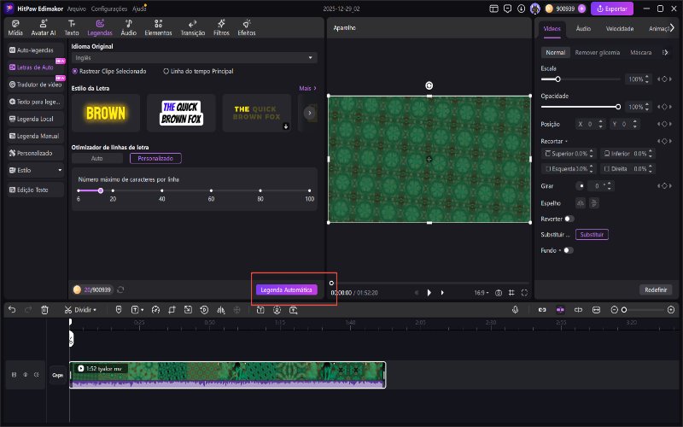
Task: Play the video preview
Action: pyautogui.click(x=429, y=293)
